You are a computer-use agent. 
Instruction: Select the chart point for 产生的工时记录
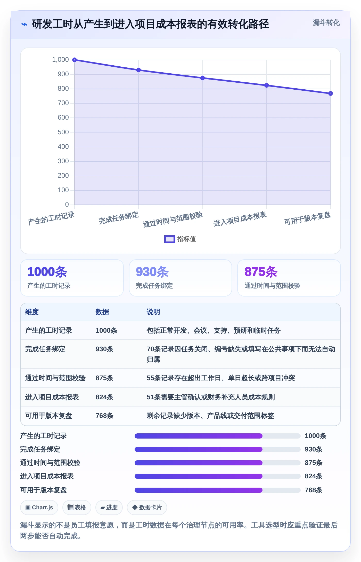pos(75,60)
